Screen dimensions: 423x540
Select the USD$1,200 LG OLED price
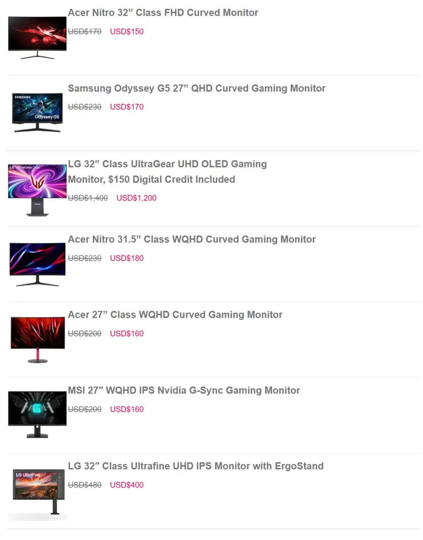click(137, 198)
